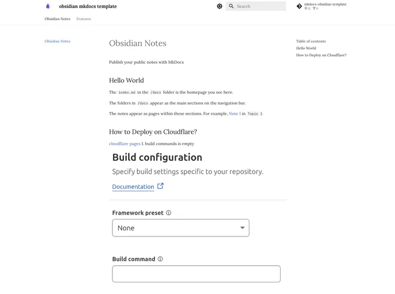
Task: Click the How to Deploy on Cloudflare? heading
Action: pyautogui.click(x=153, y=131)
